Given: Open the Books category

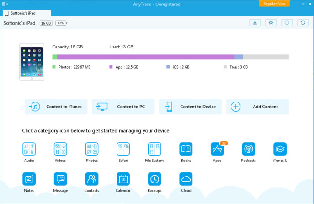Looking at the screenshot, I should click(x=186, y=149).
